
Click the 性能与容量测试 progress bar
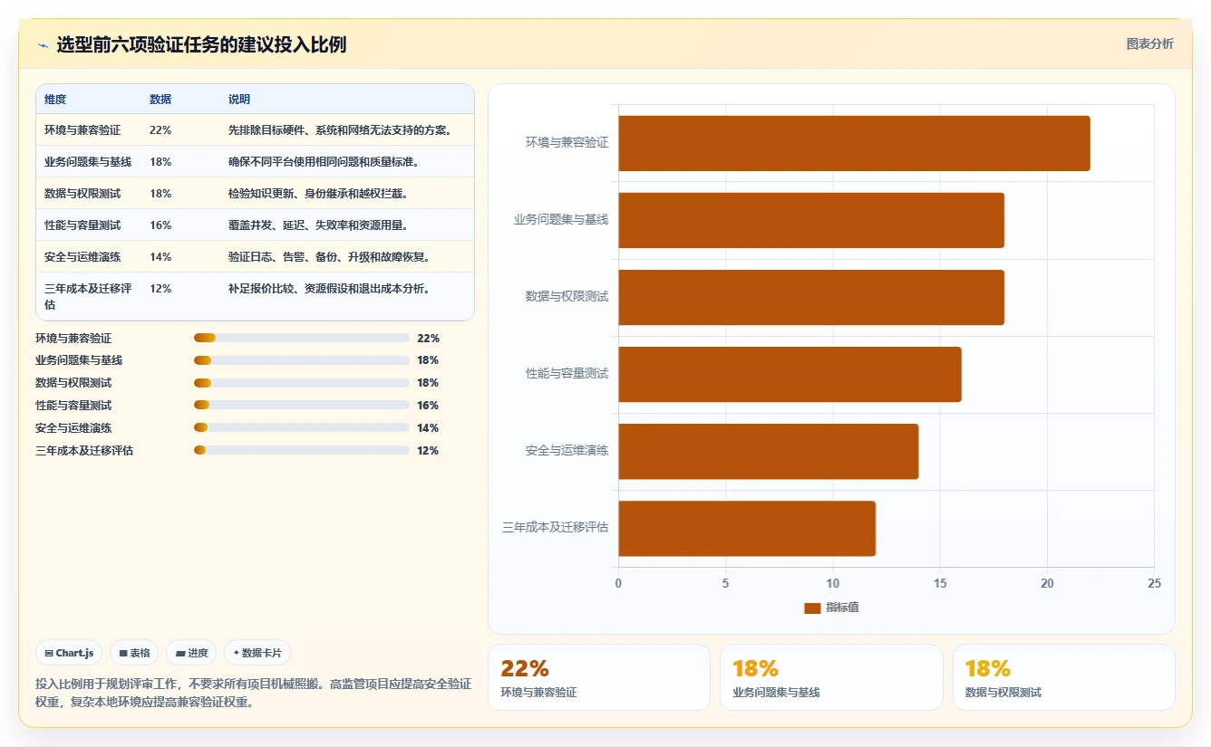pos(302,406)
